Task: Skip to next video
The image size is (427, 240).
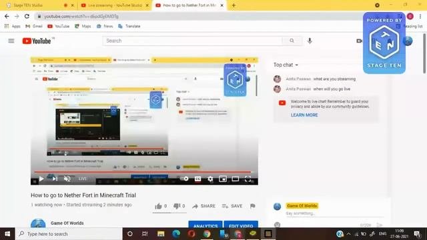Action: point(55,179)
